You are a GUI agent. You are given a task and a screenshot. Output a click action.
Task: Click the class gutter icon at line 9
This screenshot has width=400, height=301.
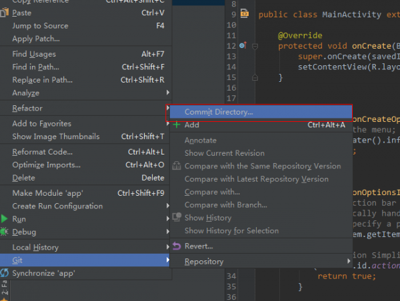point(244,13)
